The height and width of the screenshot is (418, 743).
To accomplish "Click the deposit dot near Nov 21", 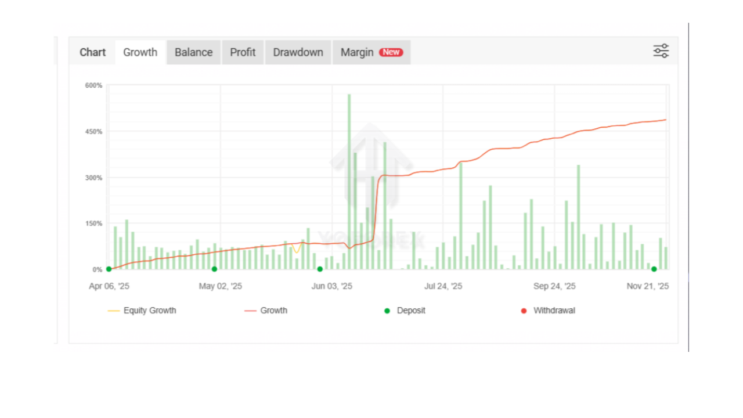I will coord(654,269).
